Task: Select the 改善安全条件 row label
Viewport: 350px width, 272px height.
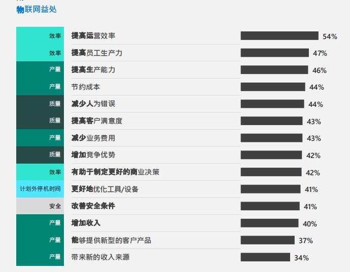Action: tap(93, 206)
